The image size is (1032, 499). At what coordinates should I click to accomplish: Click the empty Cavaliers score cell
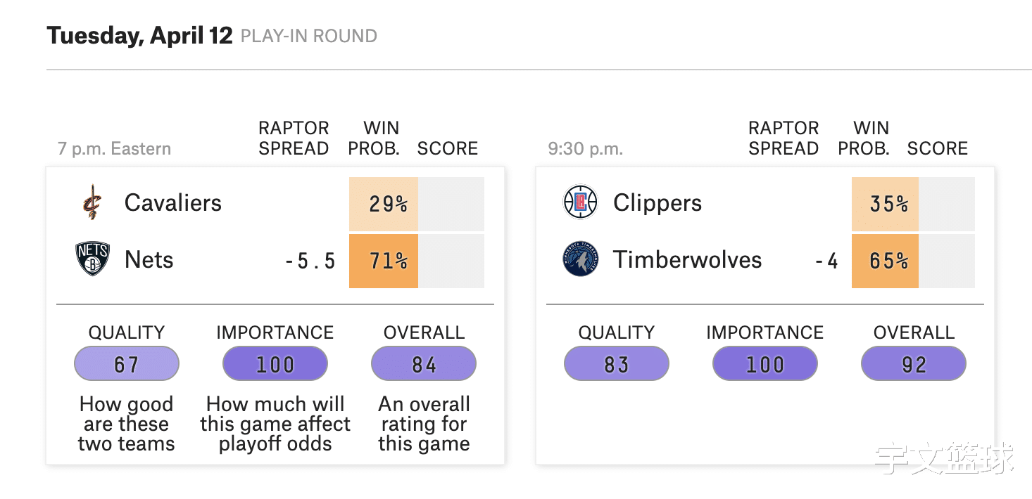451,204
